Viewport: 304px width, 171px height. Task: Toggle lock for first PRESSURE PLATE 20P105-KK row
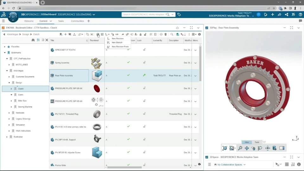[144, 88]
